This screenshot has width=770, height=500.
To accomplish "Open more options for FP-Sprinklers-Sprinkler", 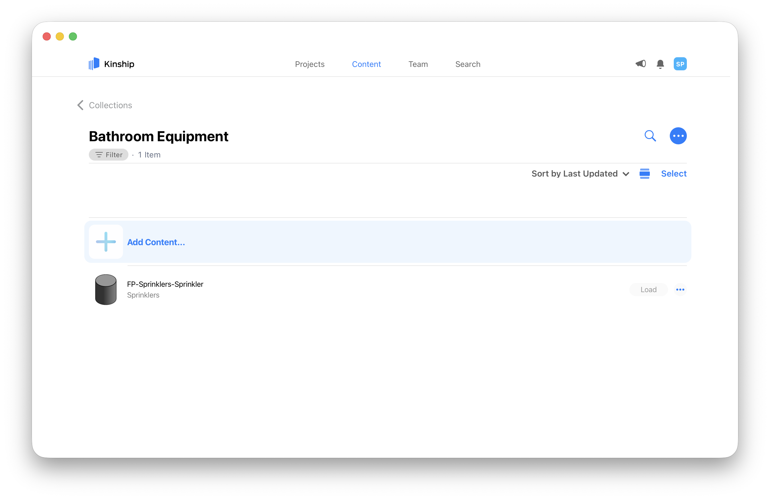I will (680, 290).
